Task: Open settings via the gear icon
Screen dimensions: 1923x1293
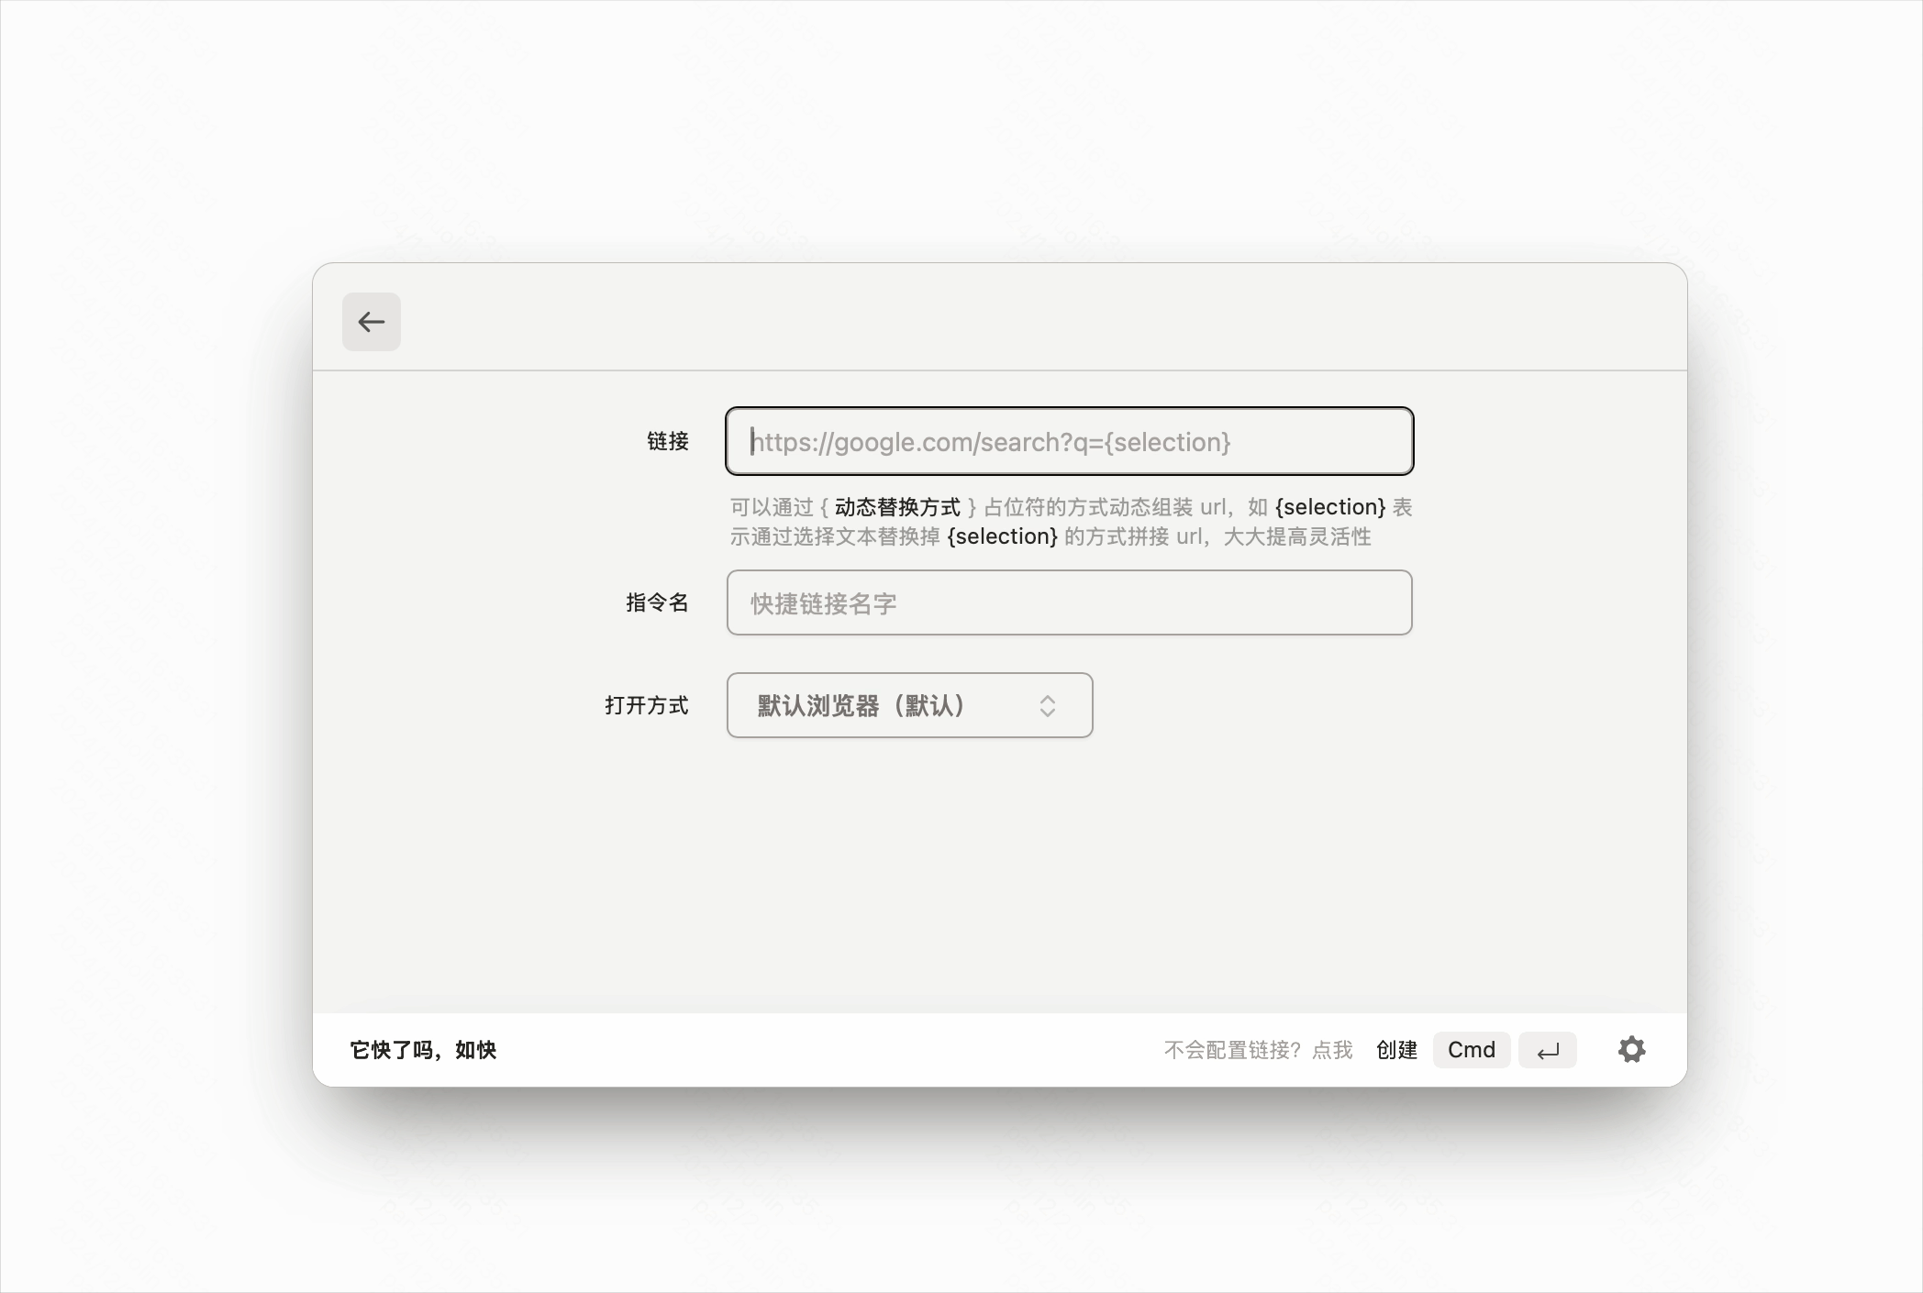Action: pos(1632,1049)
